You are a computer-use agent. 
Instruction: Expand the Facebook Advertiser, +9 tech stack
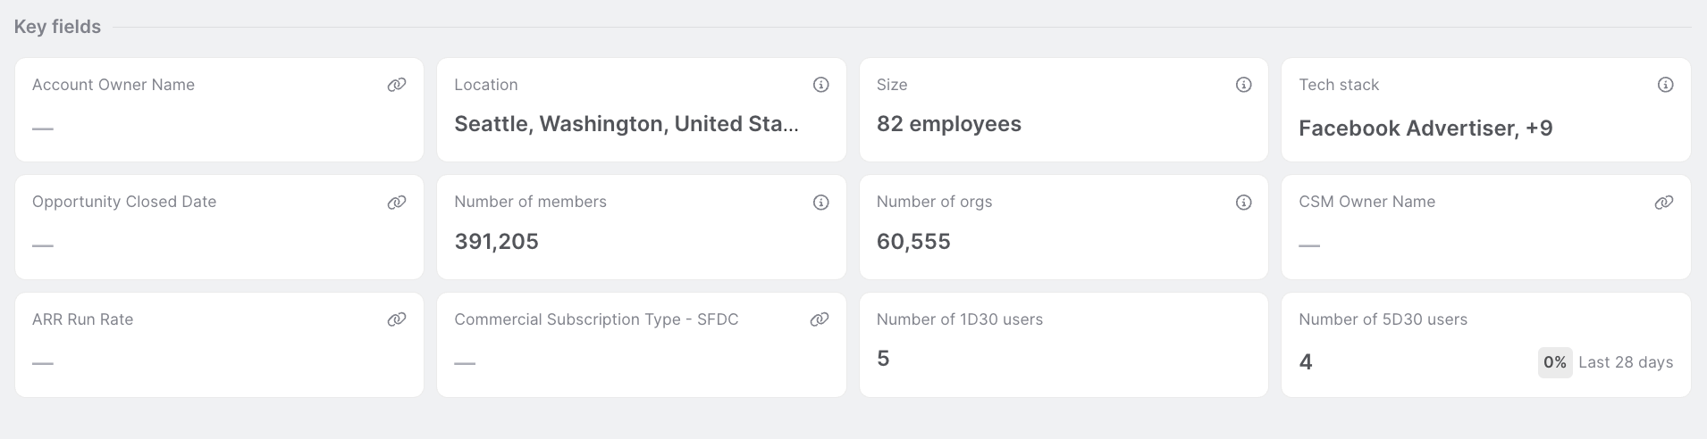tap(1425, 128)
